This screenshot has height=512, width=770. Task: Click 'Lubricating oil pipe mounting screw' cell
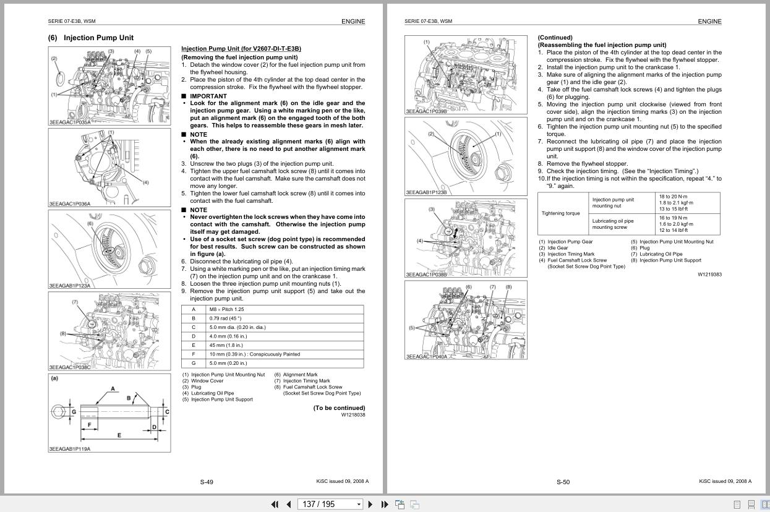(622, 224)
